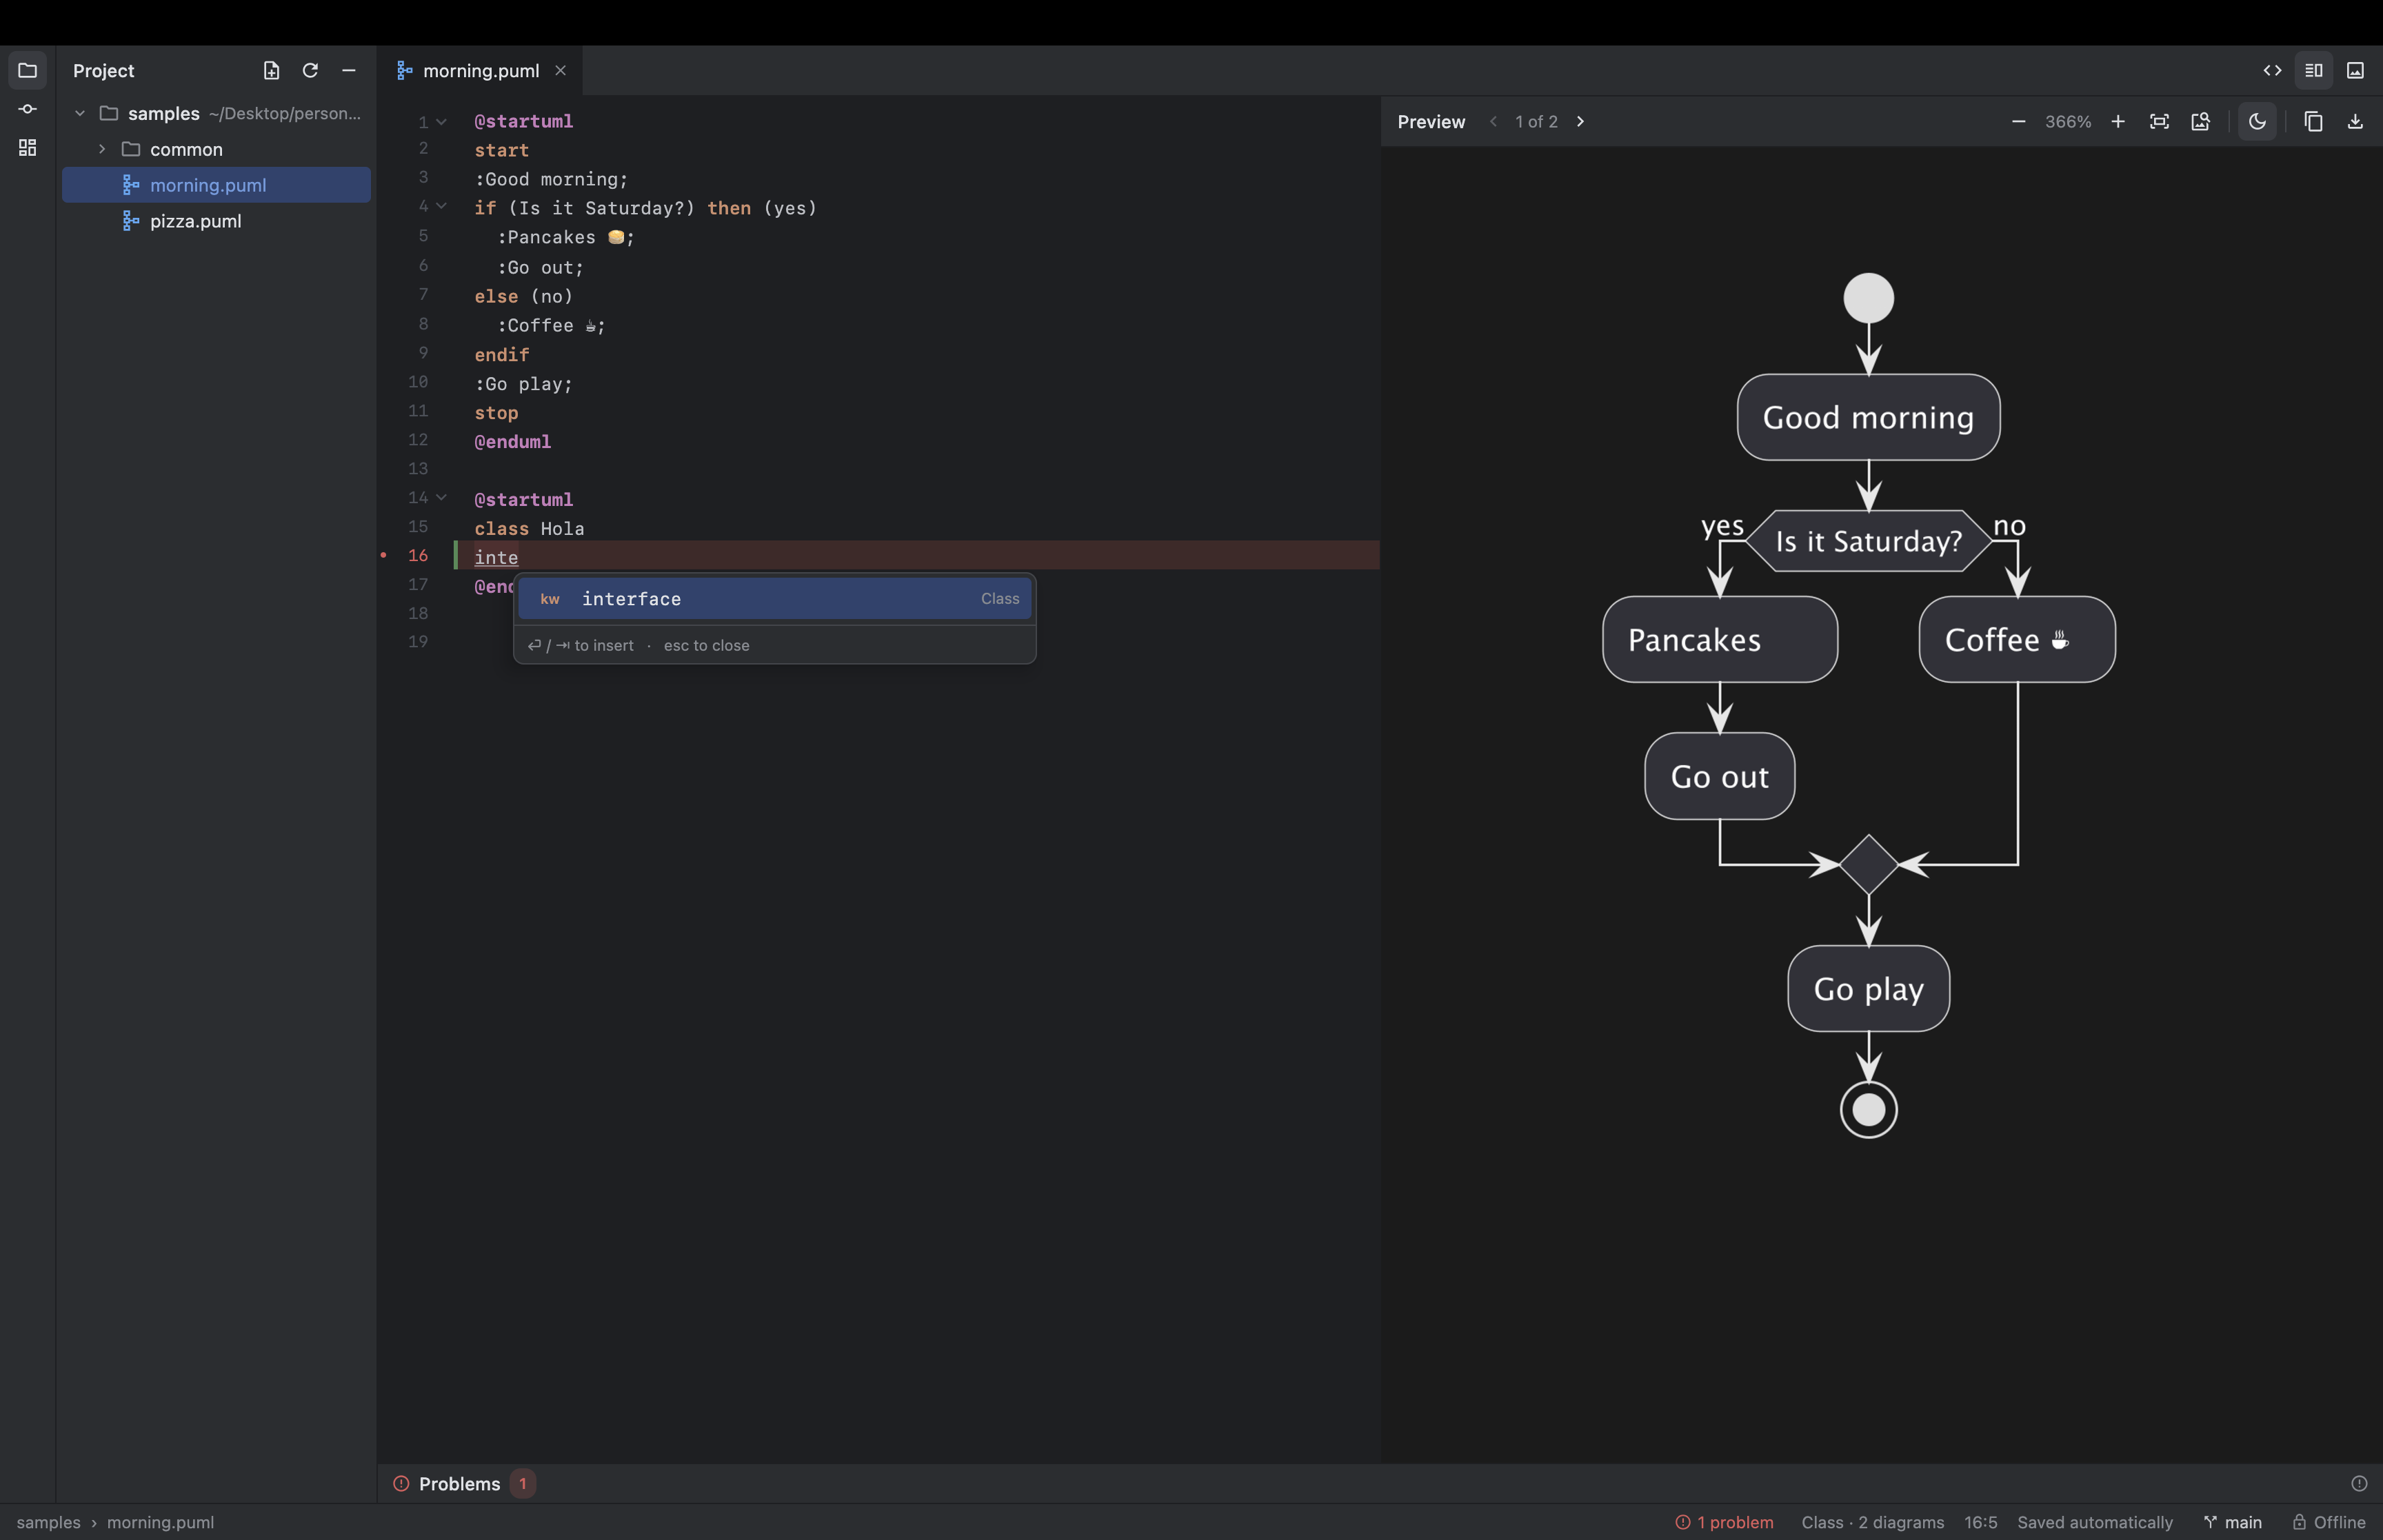Click the Good morning node in diagram
The image size is (2383, 1540).
1868,417
